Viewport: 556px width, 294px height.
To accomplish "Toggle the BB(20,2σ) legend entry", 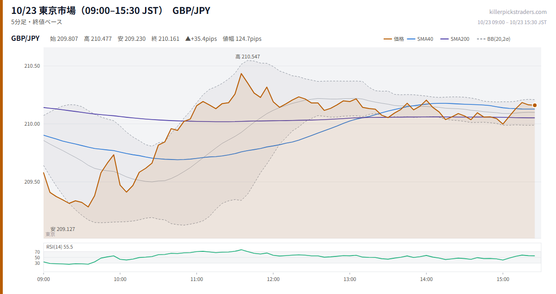I will pos(493,39).
